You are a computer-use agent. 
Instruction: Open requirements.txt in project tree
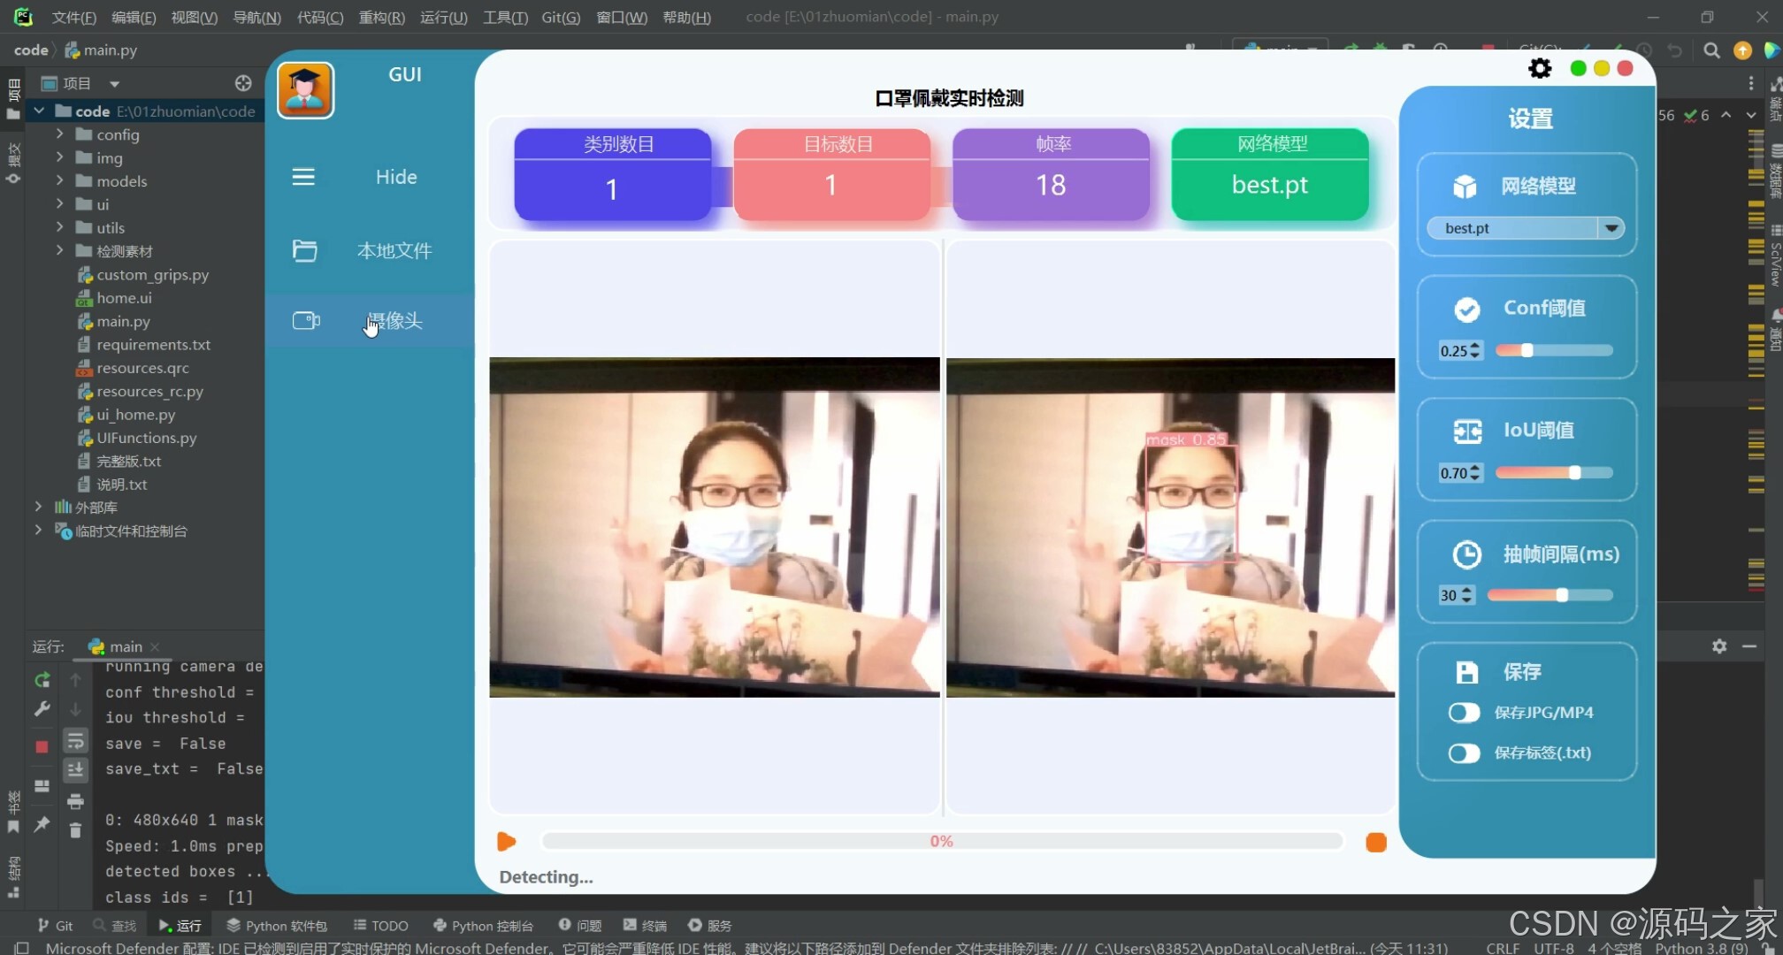[x=153, y=345]
